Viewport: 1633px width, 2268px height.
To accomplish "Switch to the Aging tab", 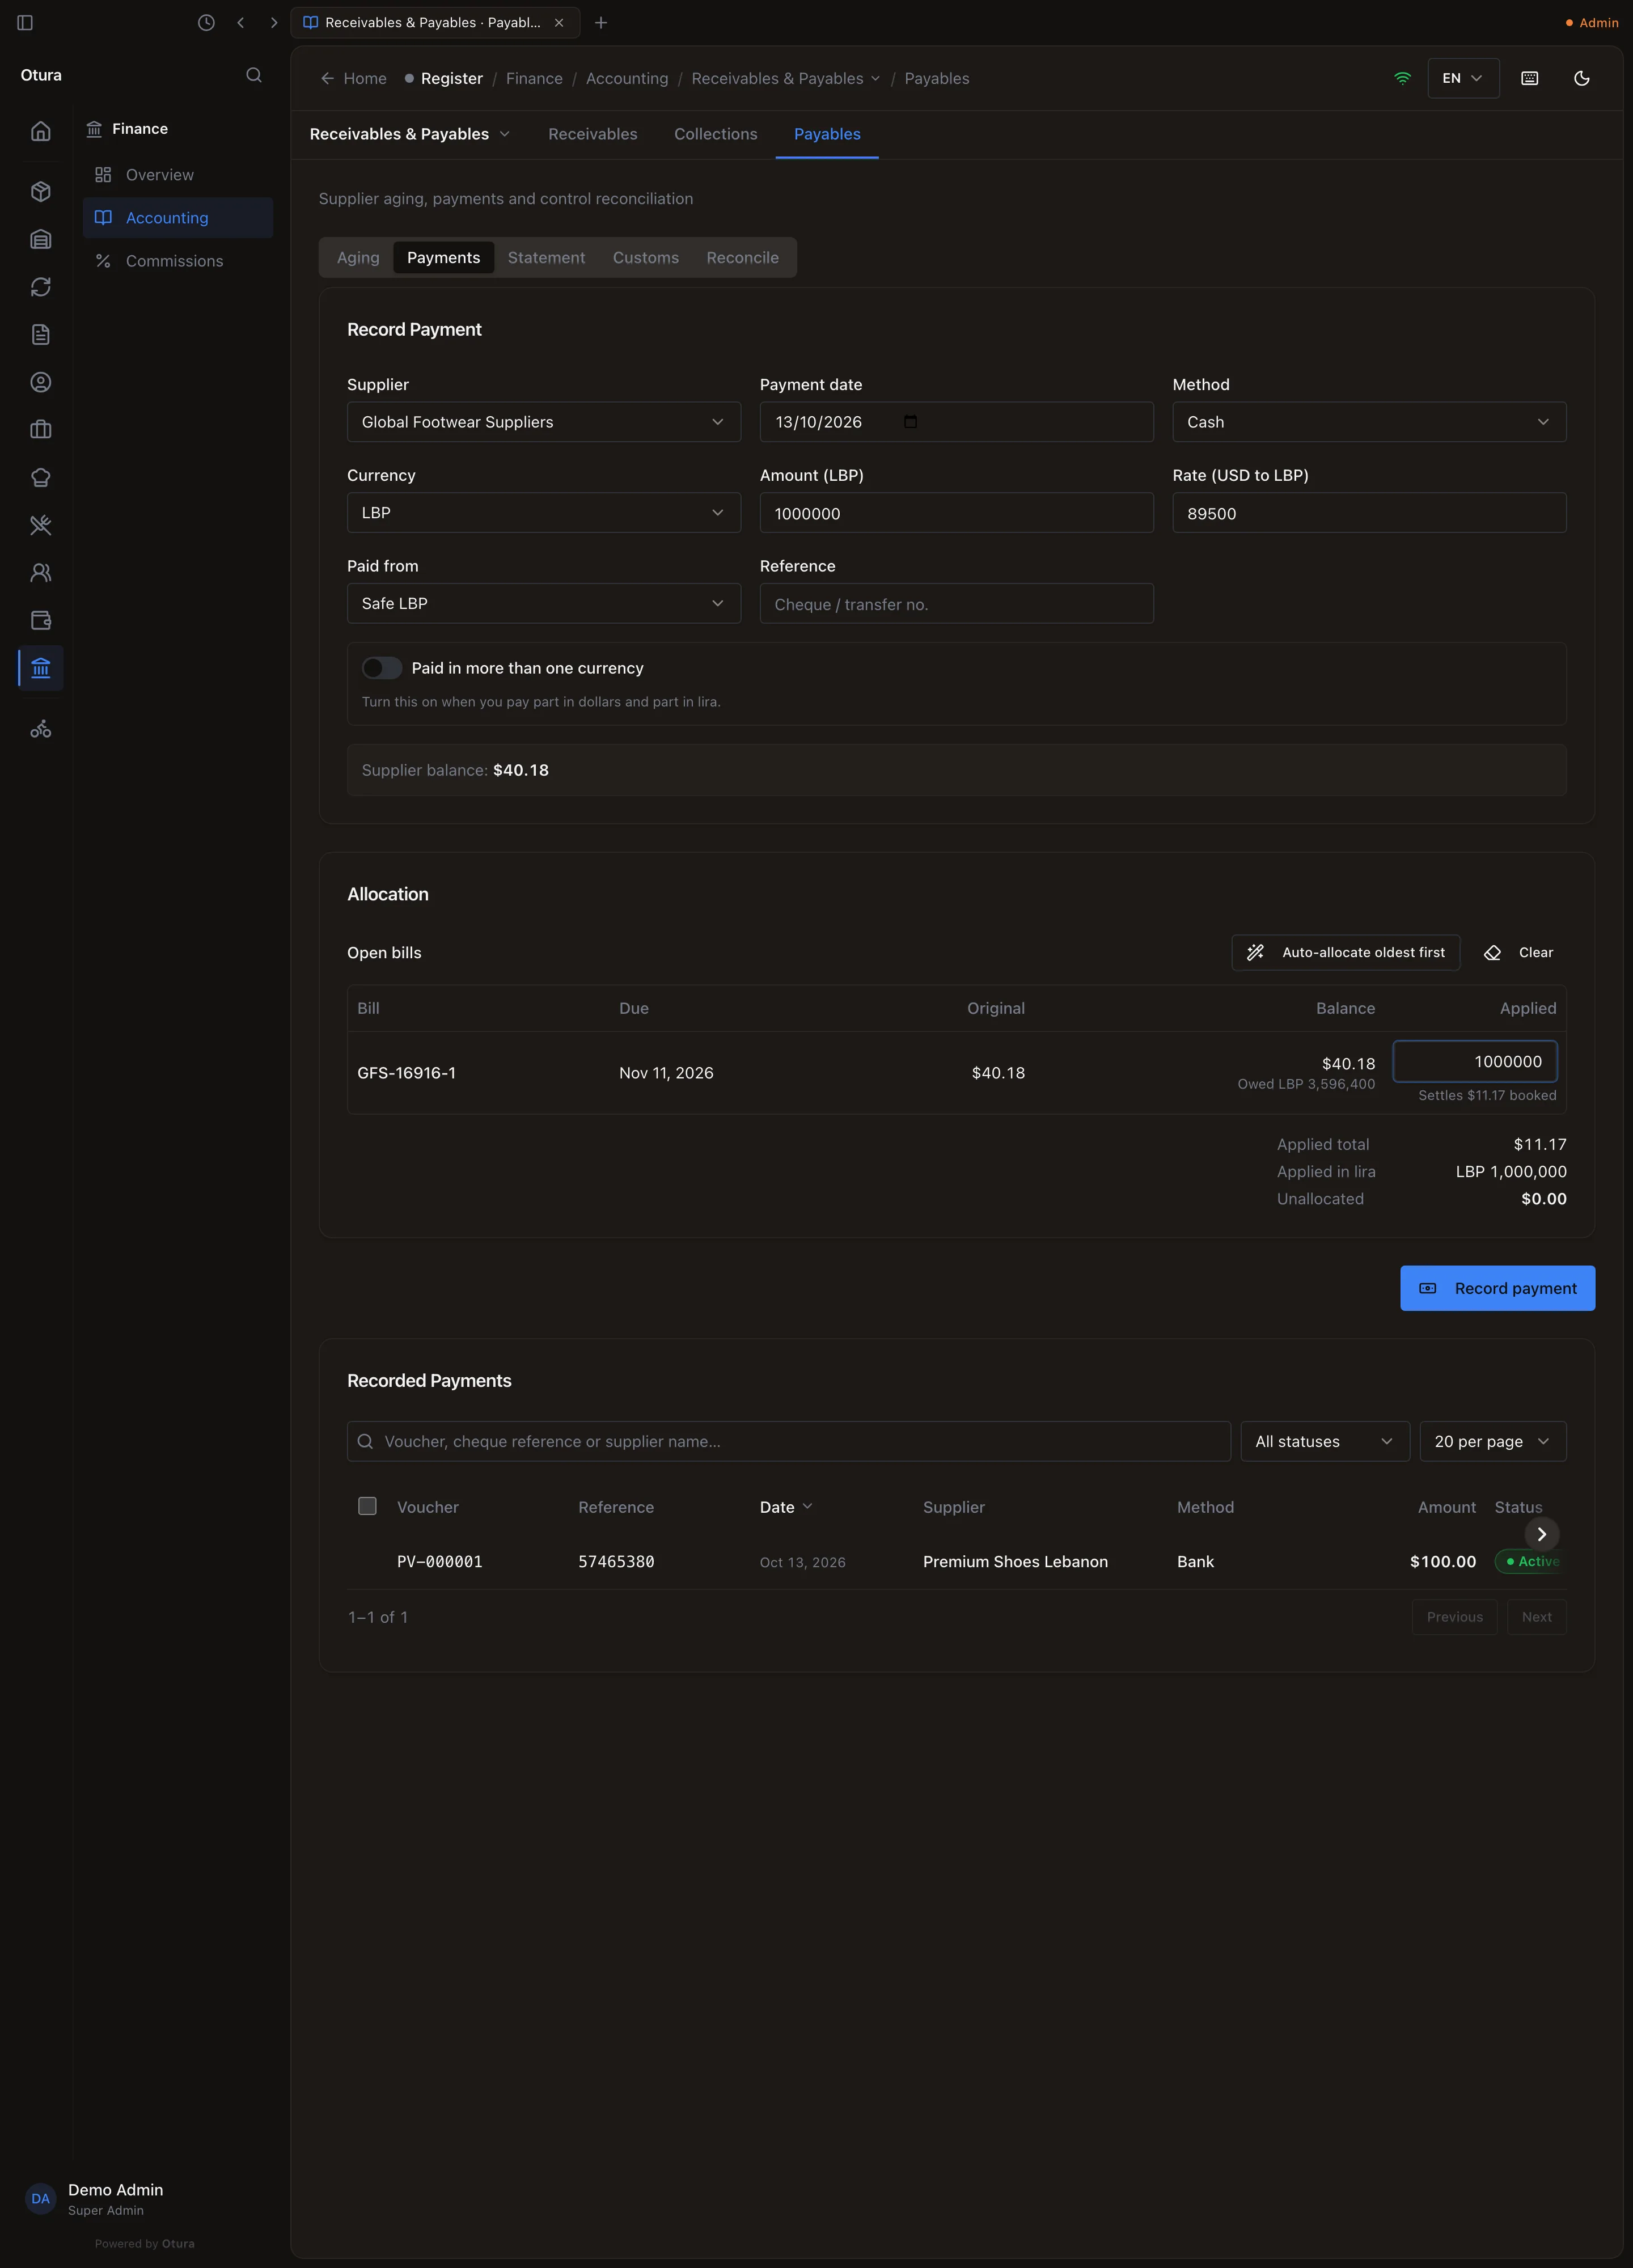I will tap(358, 257).
